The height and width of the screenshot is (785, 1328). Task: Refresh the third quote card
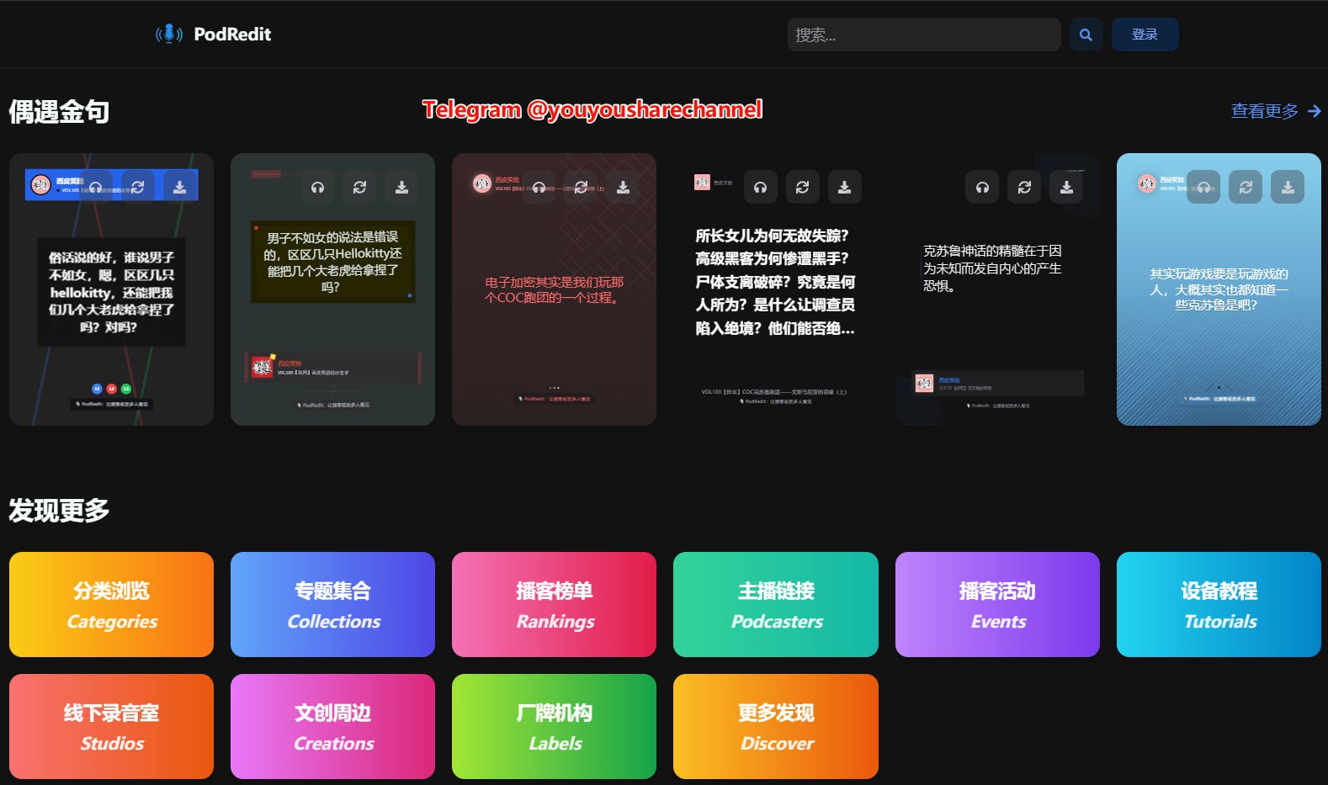pos(581,187)
